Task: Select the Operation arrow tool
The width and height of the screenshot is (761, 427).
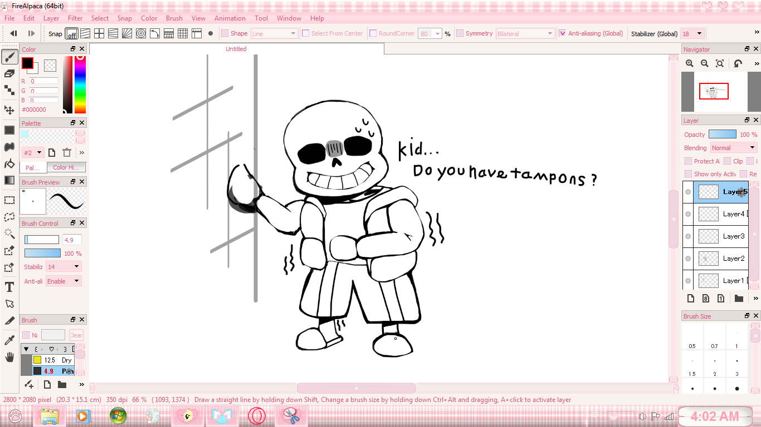Action: coord(9,304)
